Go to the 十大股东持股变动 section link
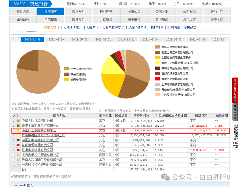238x187 pixels. (112, 28)
